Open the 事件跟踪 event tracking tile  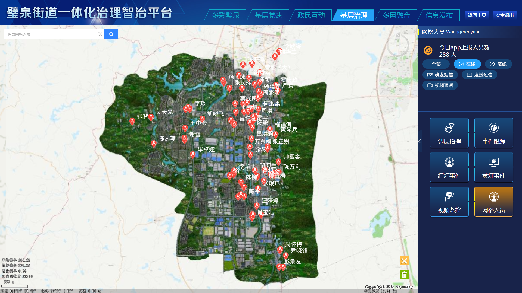pyautogui.click(x=493, y=133)
